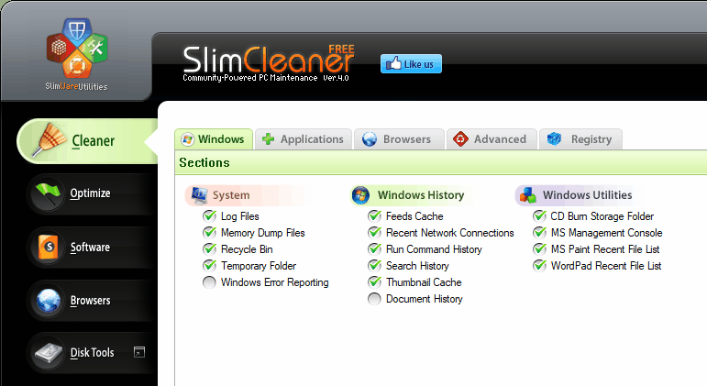Switch to the Applications tab
The image size is (707, 386).
[x=304, y=139]
